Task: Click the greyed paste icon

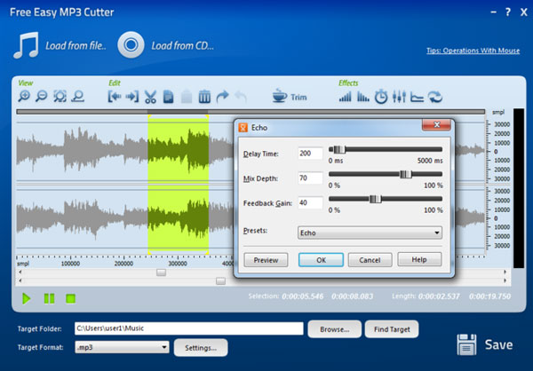Action: click(x=187, y=97)
